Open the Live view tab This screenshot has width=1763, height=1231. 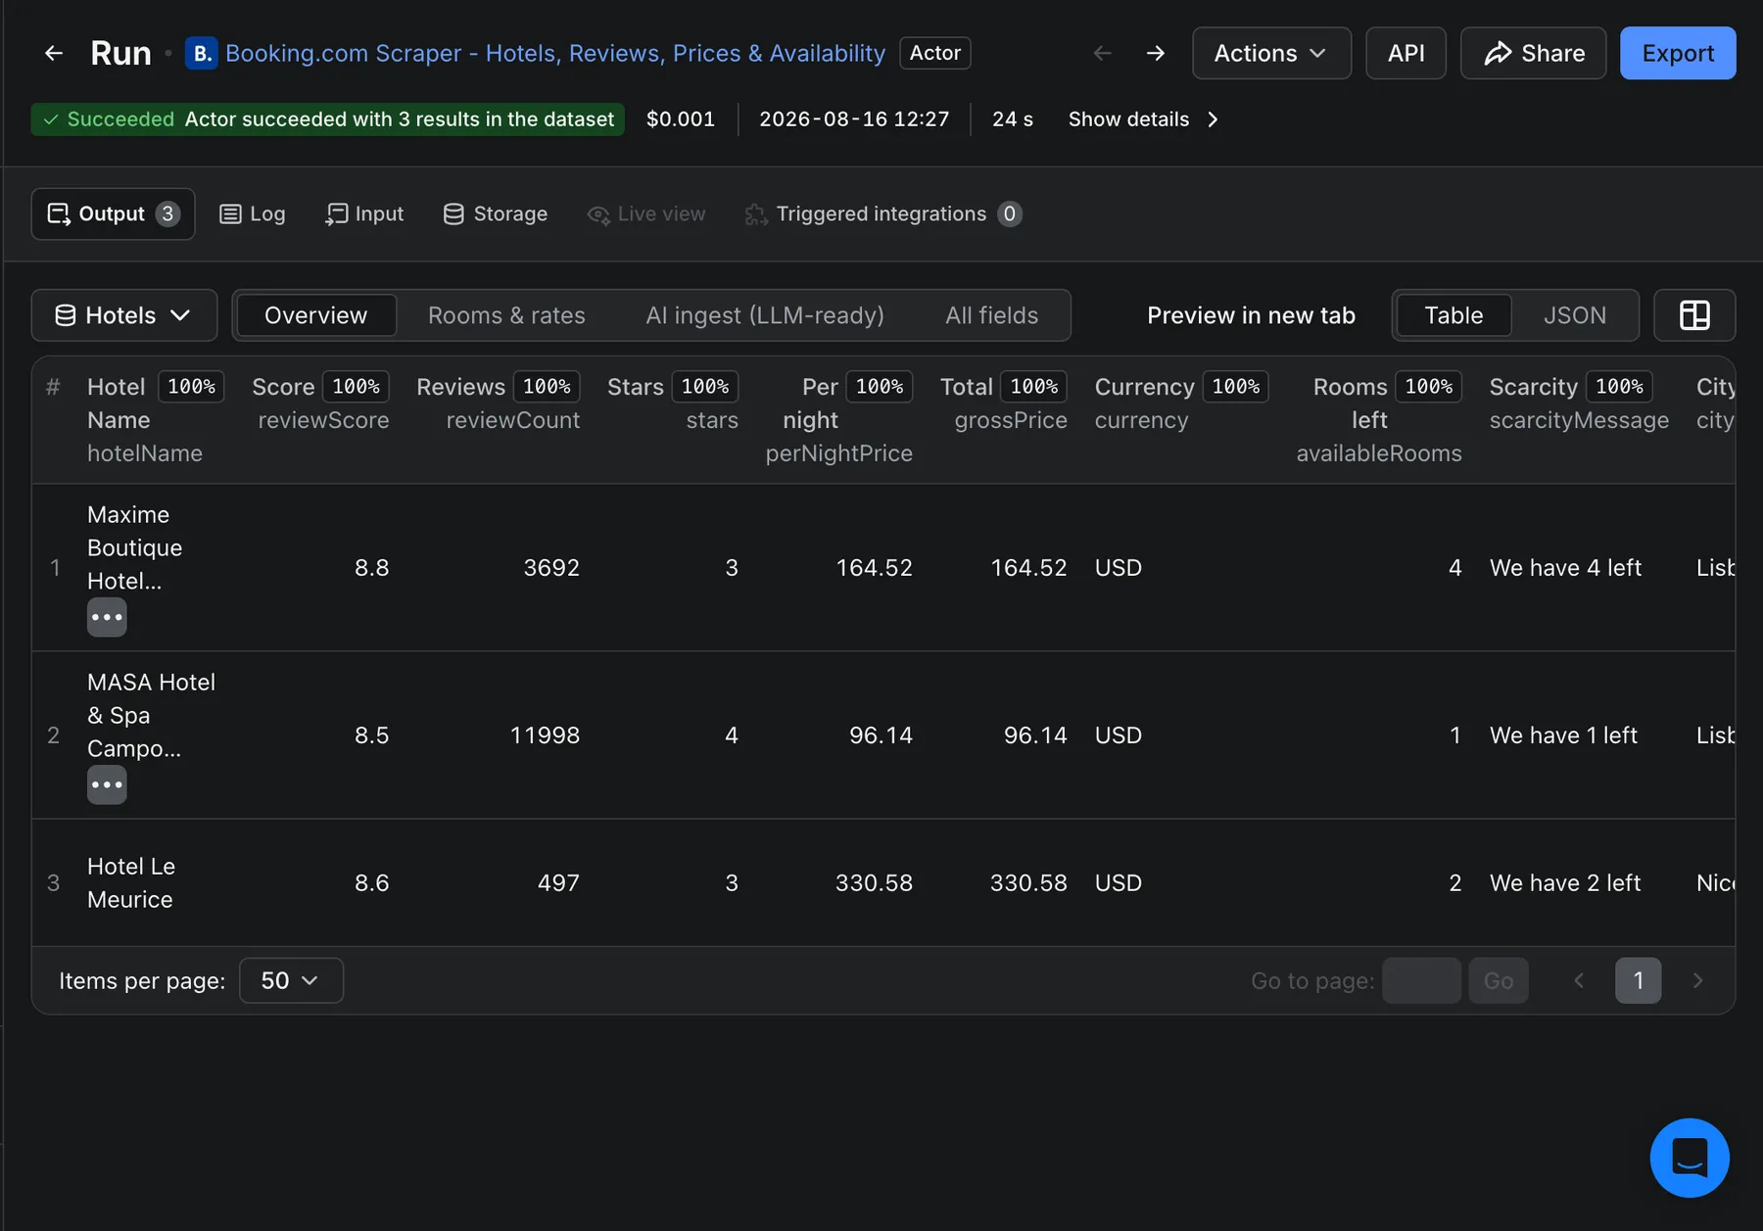pos(646,213)
